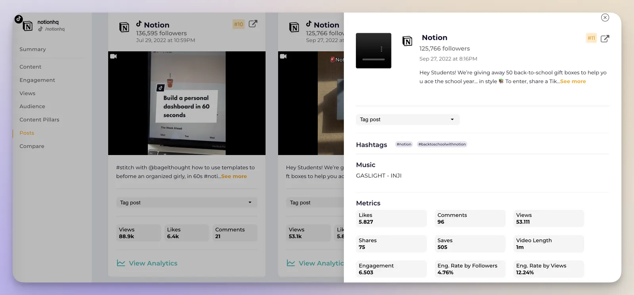
Task: Expand caption with See more in detail panel
Action: (573, 81)
